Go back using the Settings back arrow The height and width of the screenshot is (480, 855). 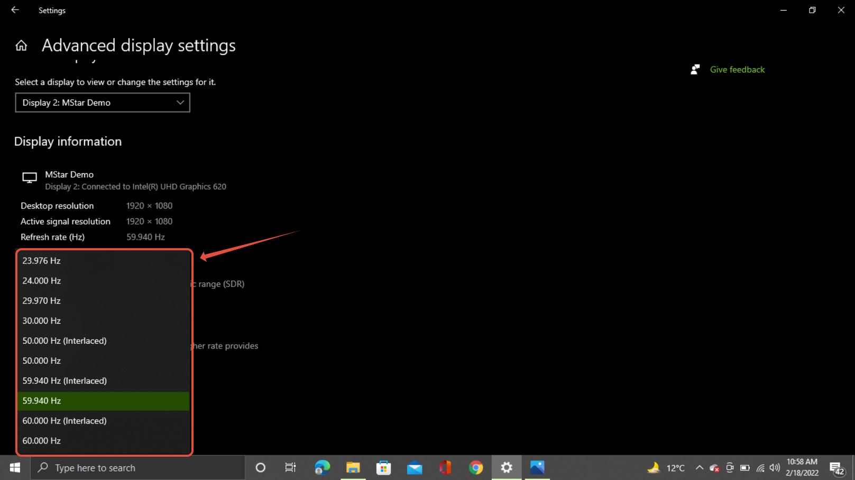point(15,10)
